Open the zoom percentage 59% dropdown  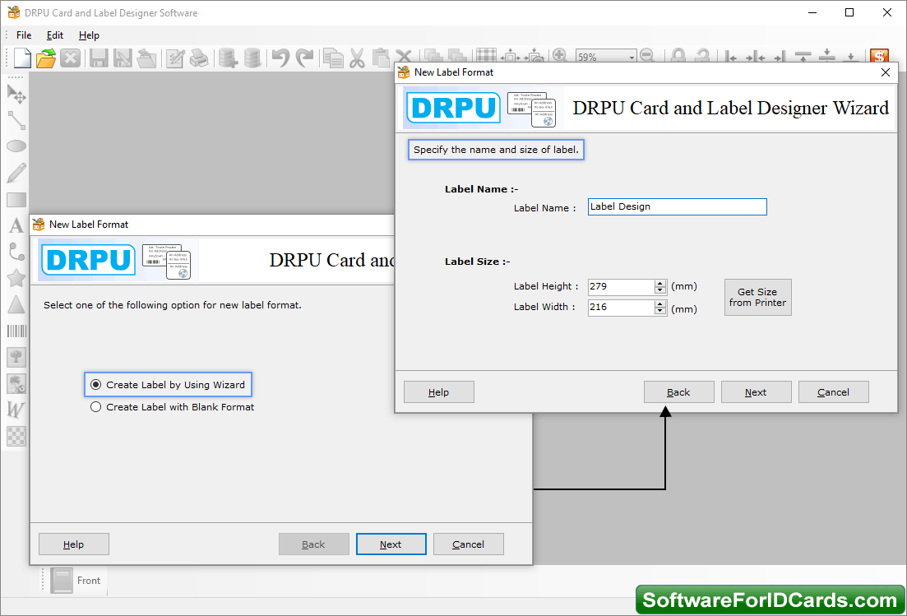click(632, 57)
